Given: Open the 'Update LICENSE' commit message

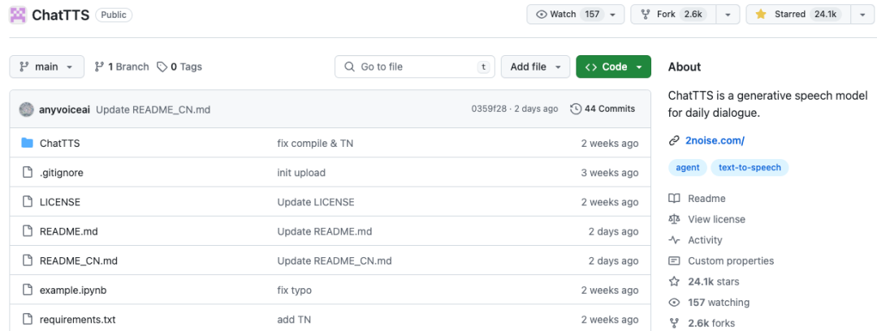Looking at the screenshot, I should [x=316, y=202].
